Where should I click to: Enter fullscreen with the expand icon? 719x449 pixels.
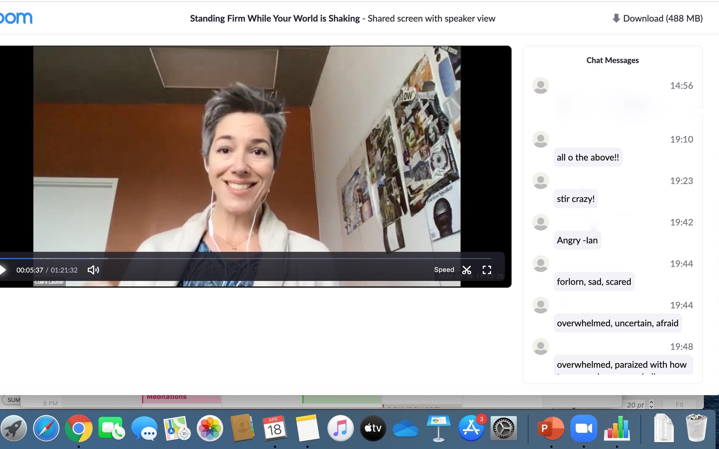click(x=487, y=270)
